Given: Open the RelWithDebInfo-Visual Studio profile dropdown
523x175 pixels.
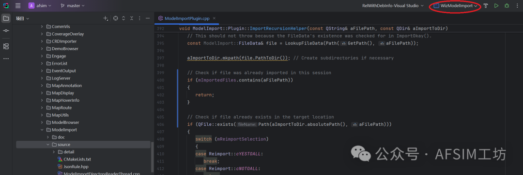Looking at the screenshot, I should click(x=393, y=6).
